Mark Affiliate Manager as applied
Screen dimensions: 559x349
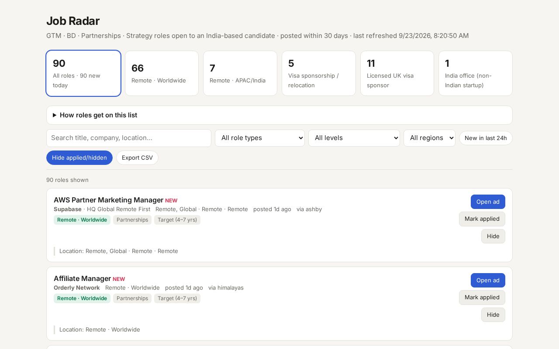tap(482, 298)
